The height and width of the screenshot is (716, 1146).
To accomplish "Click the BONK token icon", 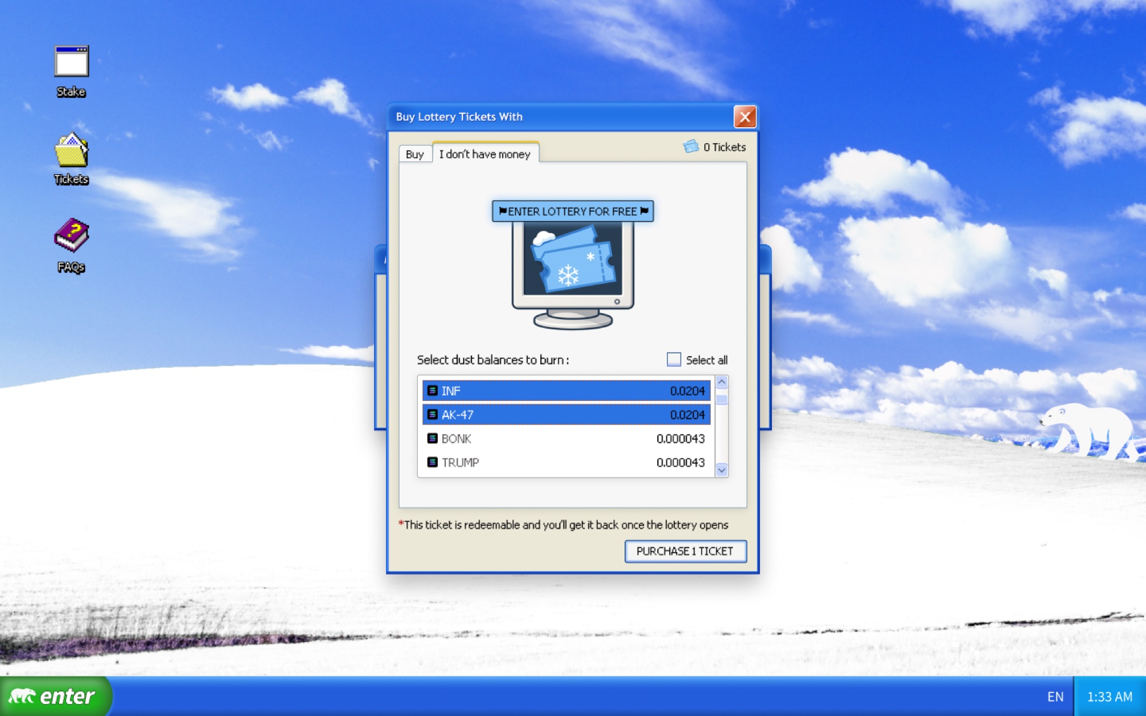I will [x=433, y=438].
